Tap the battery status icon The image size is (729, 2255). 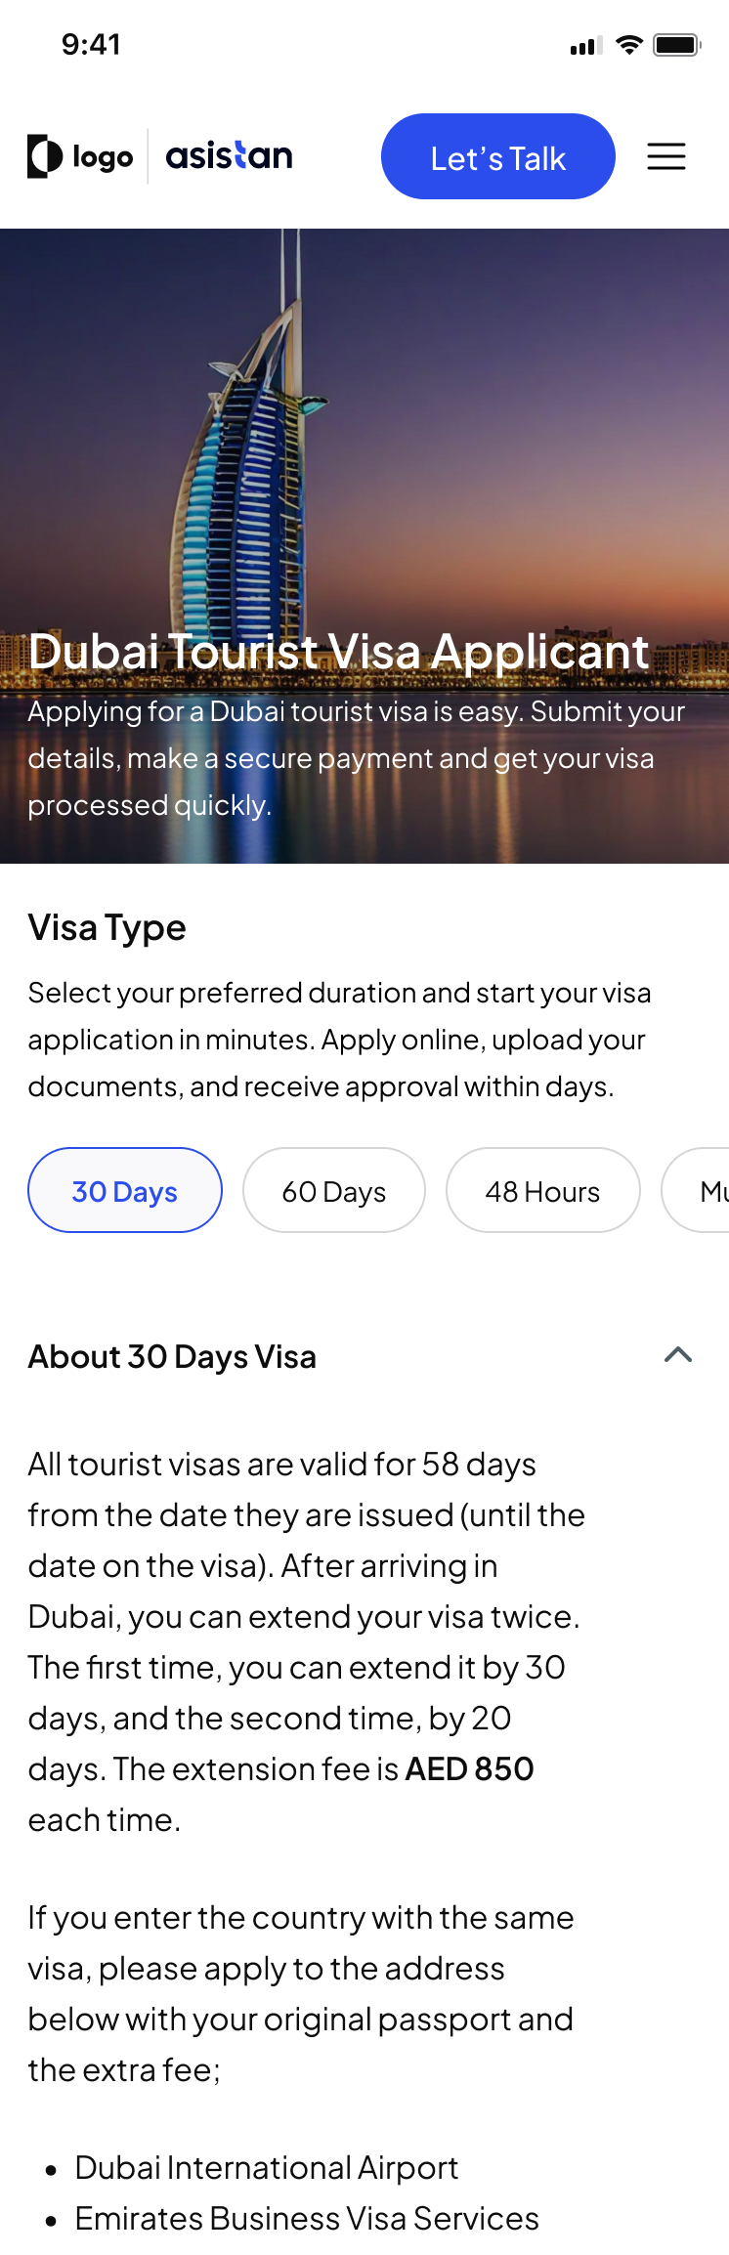[676, 45]
